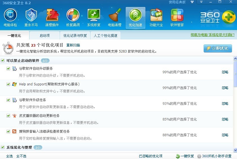Open 修复漏洞 vulnerability repair icon
The height and width of the screenshot is (159, 237).
click(73, 18)
